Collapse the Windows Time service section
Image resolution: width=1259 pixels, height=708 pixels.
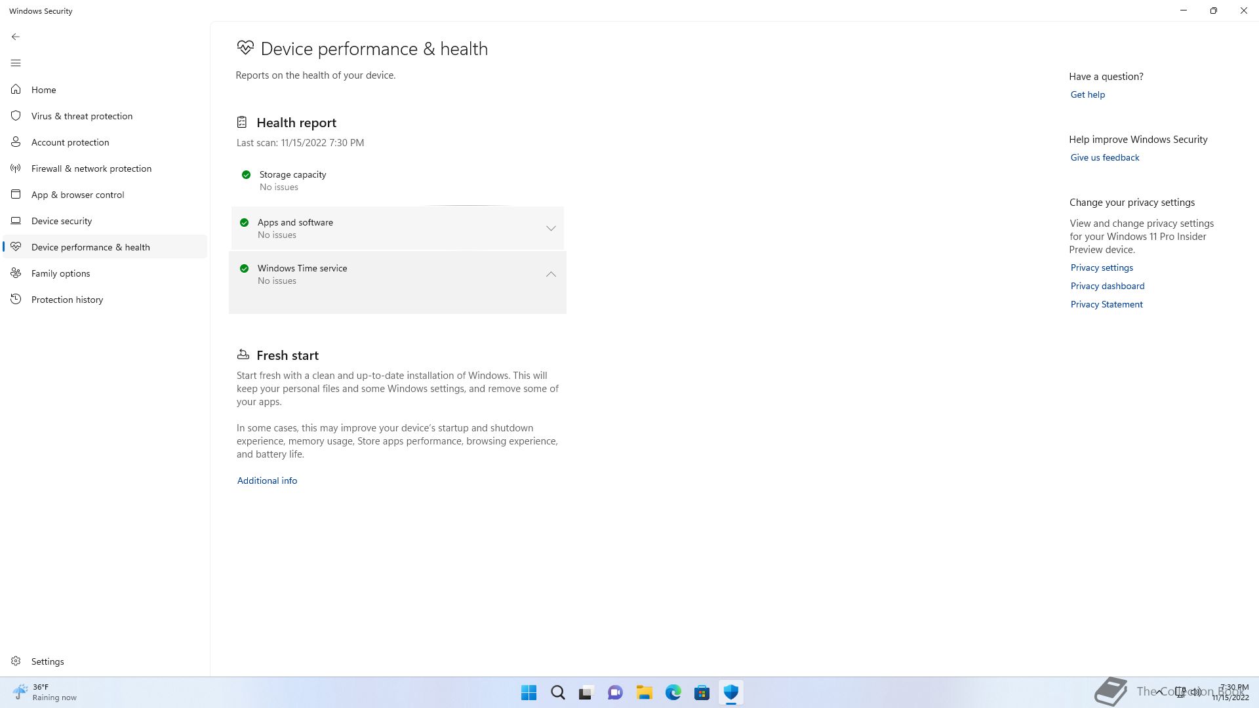(551, 274)
